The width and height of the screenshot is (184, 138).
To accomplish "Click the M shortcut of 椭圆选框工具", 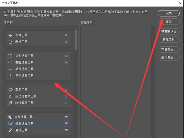I will [x=67, y=63].
